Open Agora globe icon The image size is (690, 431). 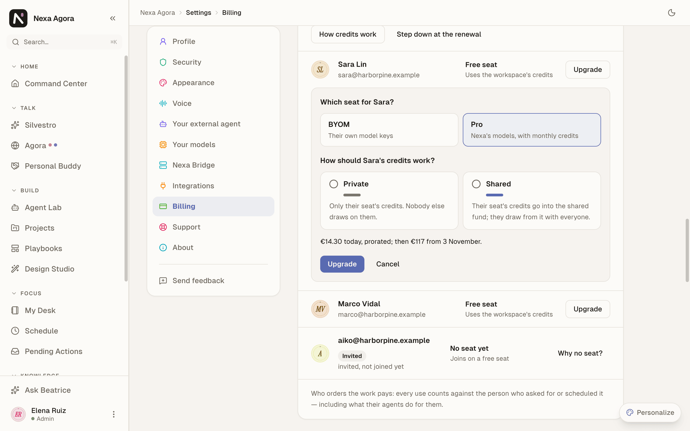[15, 146]
